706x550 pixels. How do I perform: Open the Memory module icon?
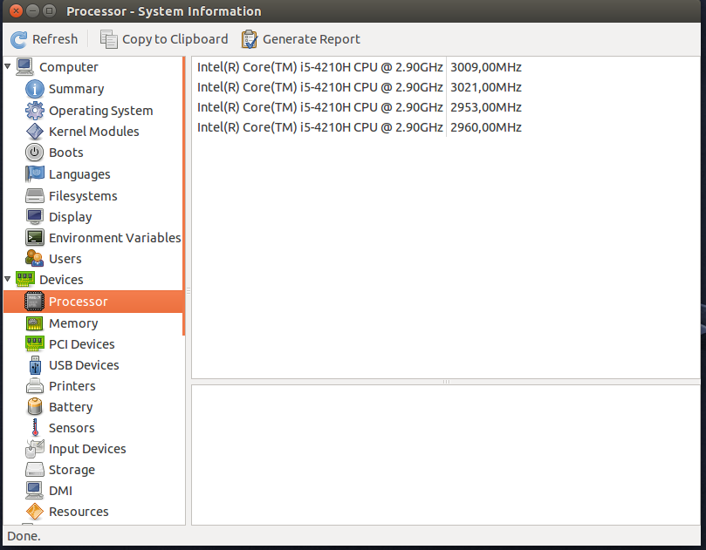[35, 323]
